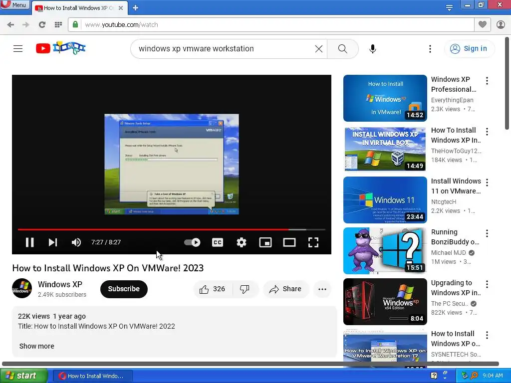Toggle autoplay switch in player
Image resolution: width=511 pixels, height=383 pixels.
[192, 242]
